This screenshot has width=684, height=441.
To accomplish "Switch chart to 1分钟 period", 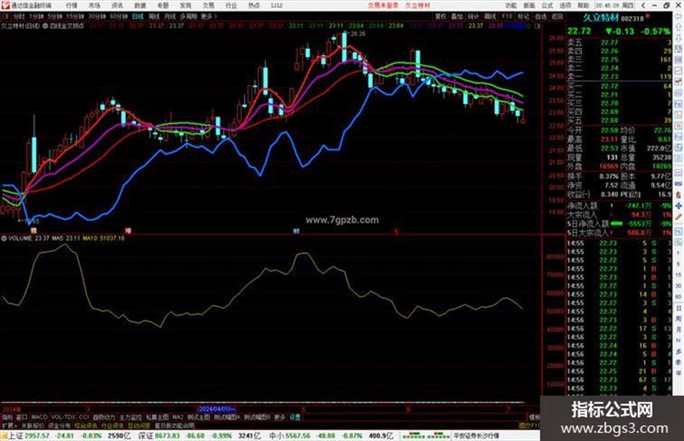I will 36,16.
